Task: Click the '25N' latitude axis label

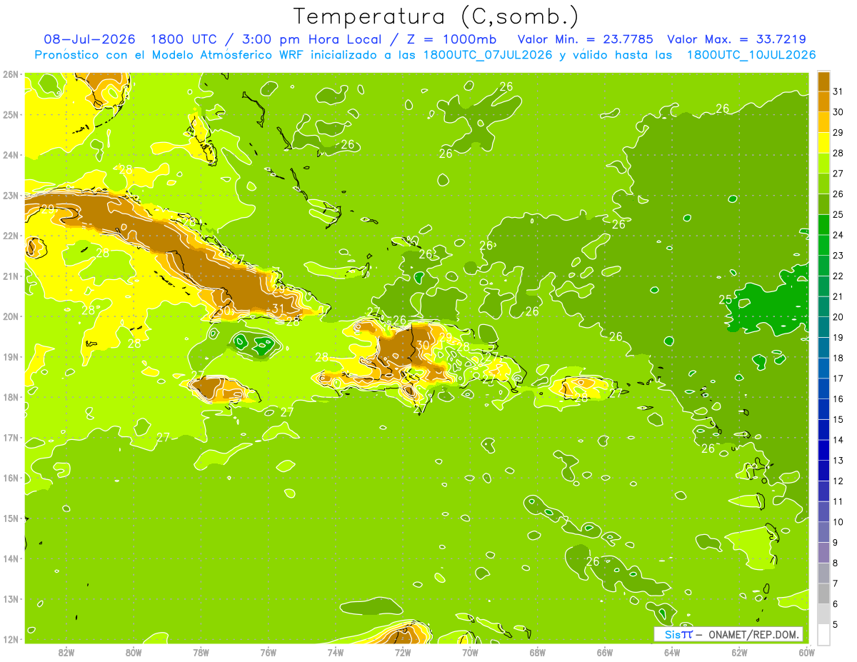Action: pyautogui.click(x=10, y=115)
